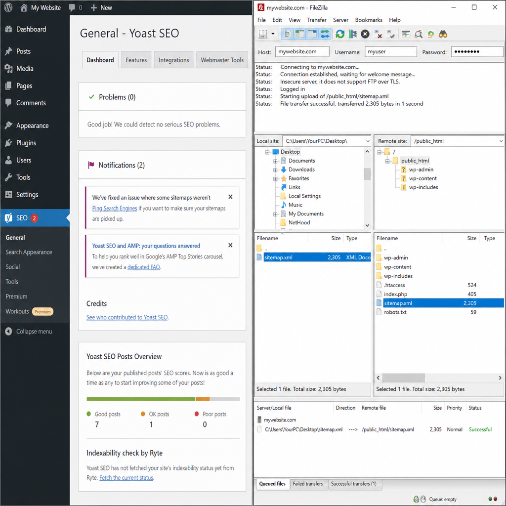Screen dimensions: 506x506
Task: Open dedicated FAQ link
Action: tap(144, 267)
